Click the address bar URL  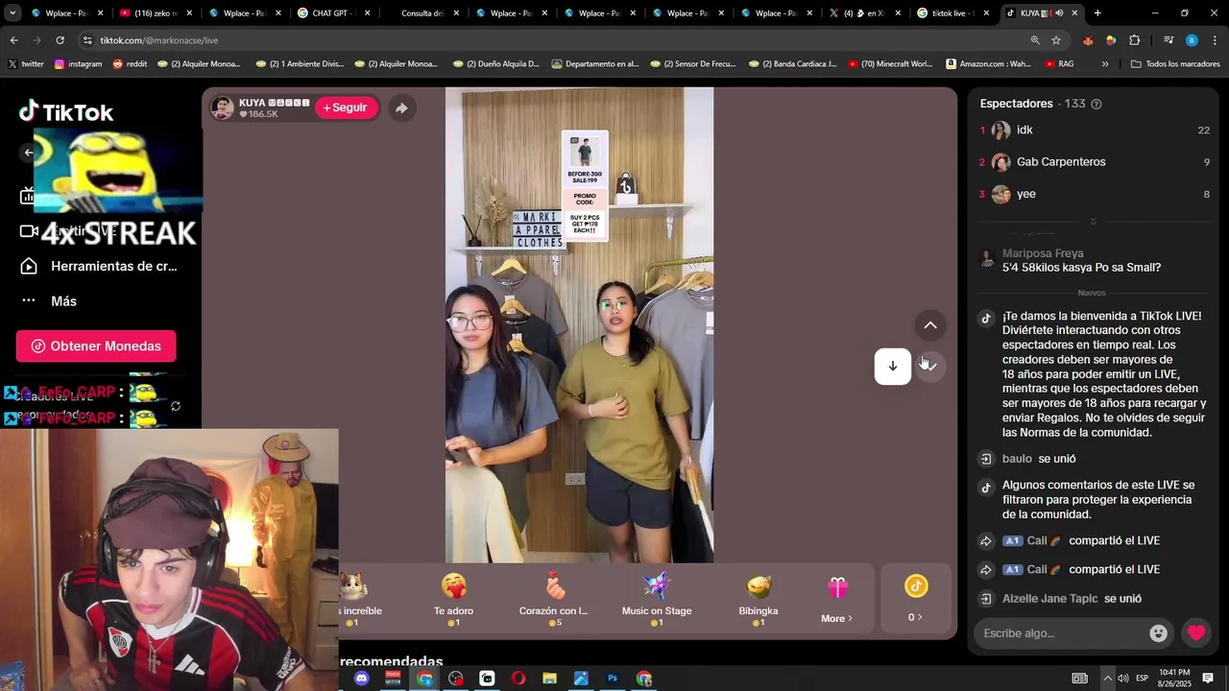159,40
